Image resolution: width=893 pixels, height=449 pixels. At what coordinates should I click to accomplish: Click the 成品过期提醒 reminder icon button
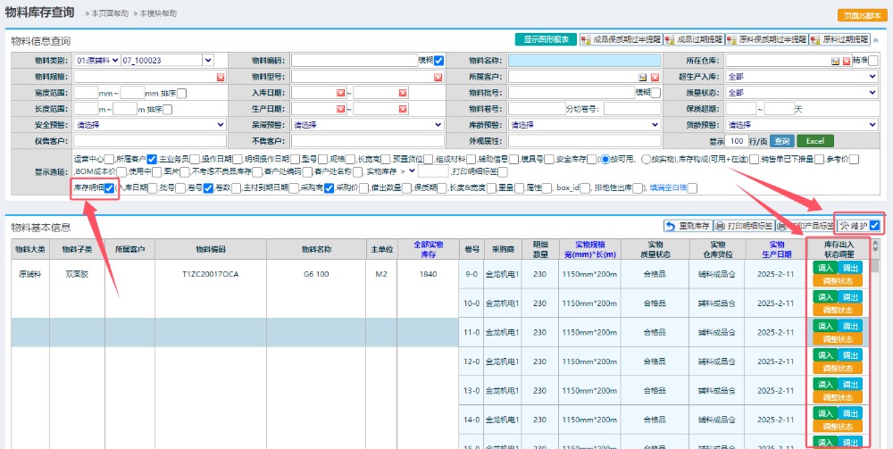click(x=694, y=40)
